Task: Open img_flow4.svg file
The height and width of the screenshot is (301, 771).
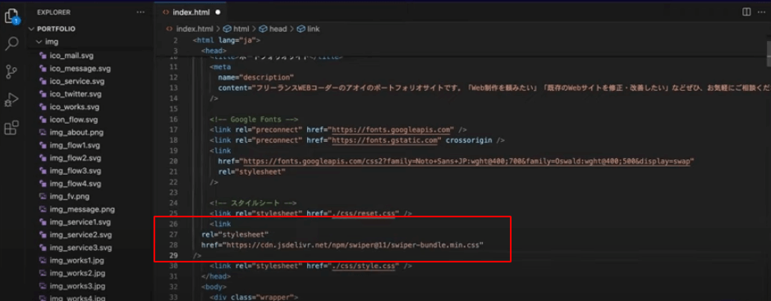Action: point(76,184)
